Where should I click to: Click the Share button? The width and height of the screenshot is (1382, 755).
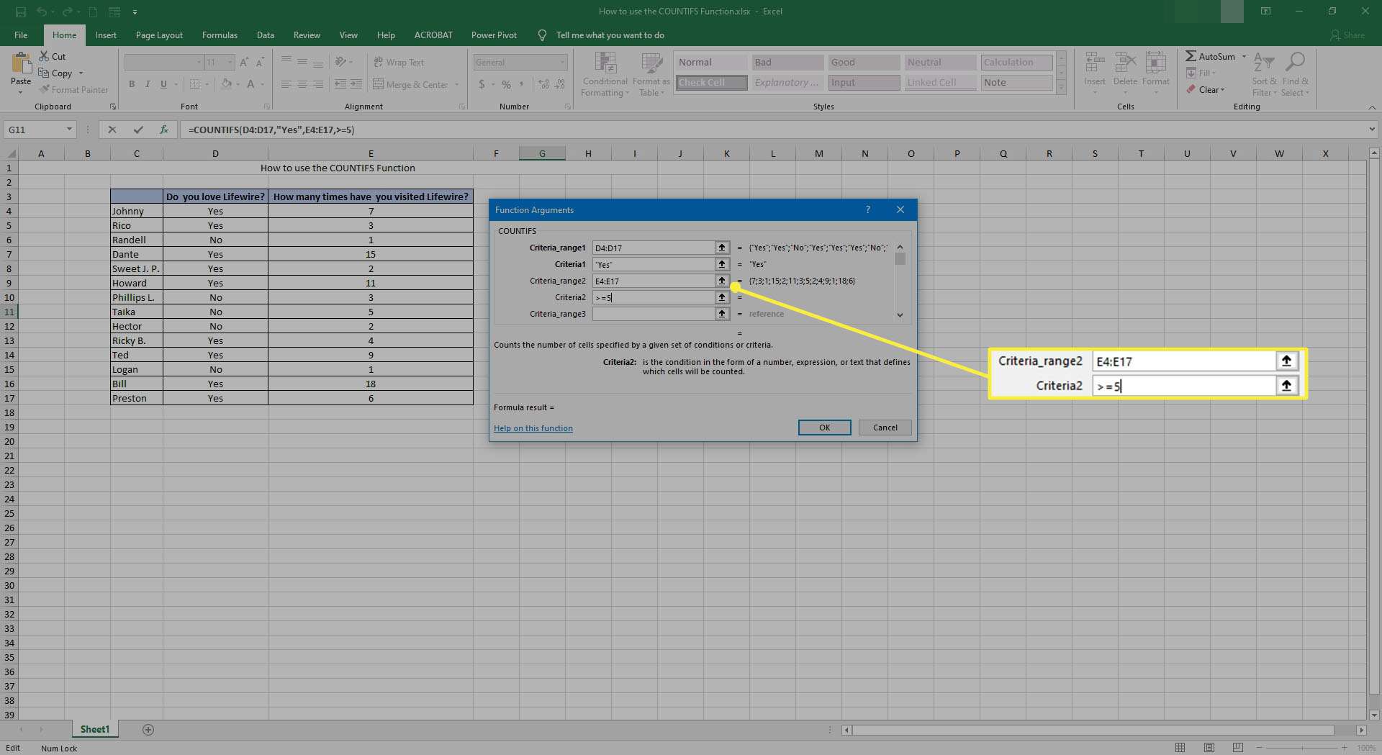point(1347,35)
